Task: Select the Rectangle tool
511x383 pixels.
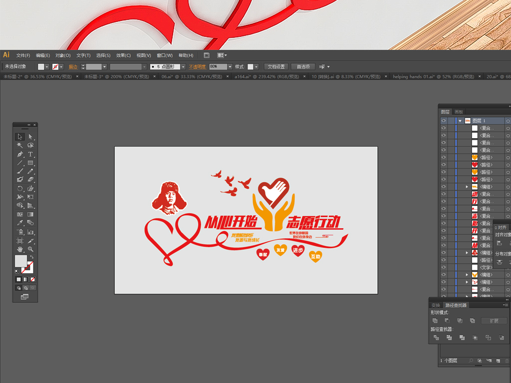Action: tap(30, 163)
